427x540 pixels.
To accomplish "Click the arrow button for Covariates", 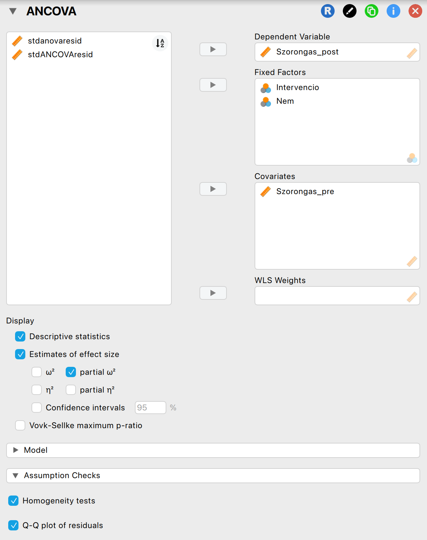I will coord(213,189).
